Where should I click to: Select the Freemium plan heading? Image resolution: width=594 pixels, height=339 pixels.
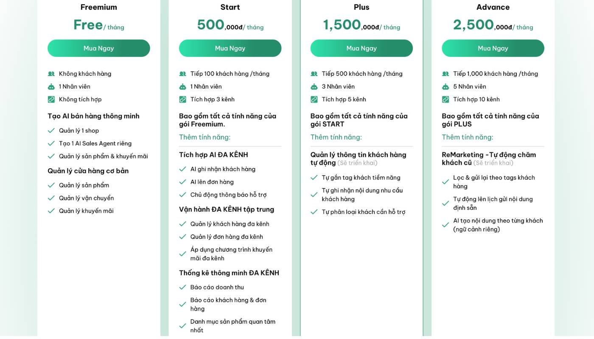pyautogui.click(x=98, y=7)
